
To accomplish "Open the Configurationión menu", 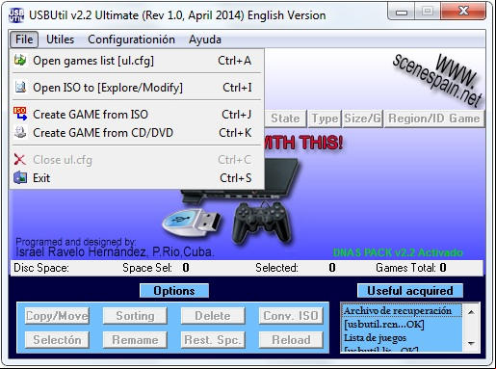I will click(131, 40).
